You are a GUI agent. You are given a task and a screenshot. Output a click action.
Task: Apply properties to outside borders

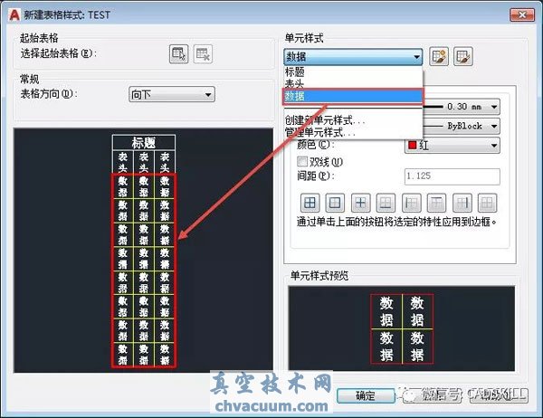[335, 203]
